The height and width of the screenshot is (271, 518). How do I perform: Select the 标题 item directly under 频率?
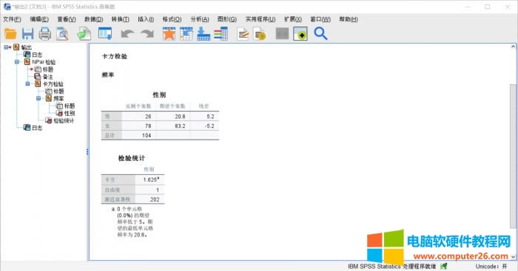(70, 106)
